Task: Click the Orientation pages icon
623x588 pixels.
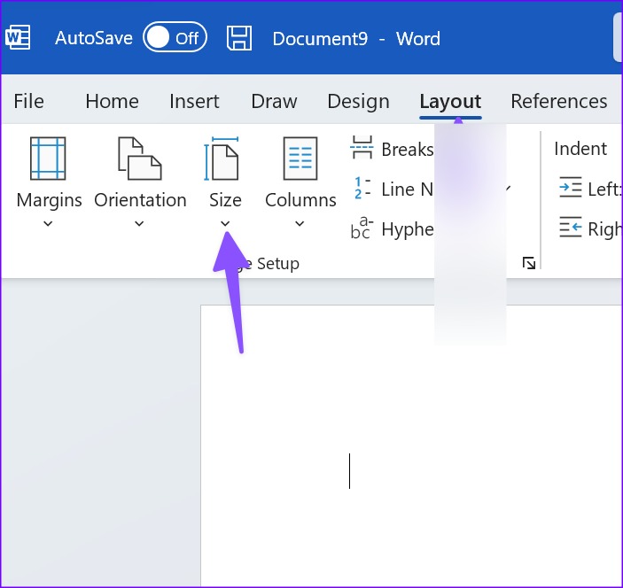Action: point(139,159)
